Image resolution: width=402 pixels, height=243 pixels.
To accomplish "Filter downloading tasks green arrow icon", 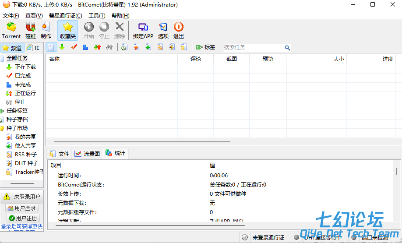I will point(62,47).
